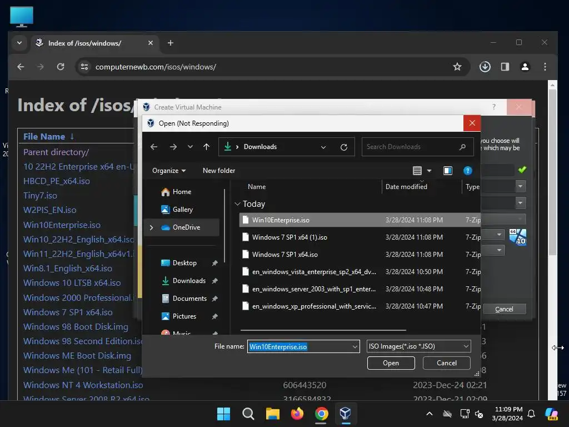569x427 pixels.
Task: Unpin Desktop via its pin icon
Action: pyautogui.click(x=215, y=263)
